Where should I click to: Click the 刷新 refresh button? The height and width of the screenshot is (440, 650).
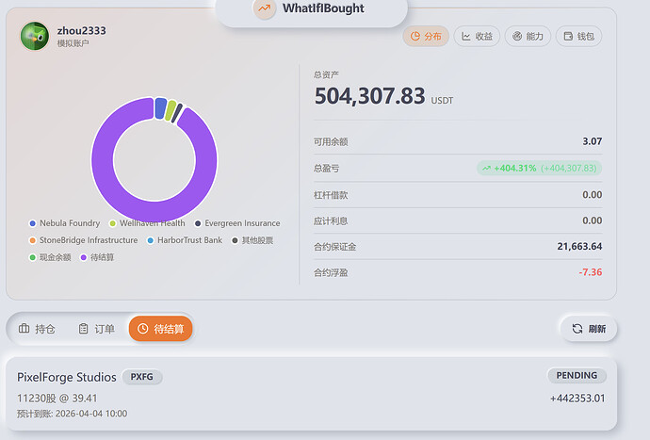(x=589, y=329)
